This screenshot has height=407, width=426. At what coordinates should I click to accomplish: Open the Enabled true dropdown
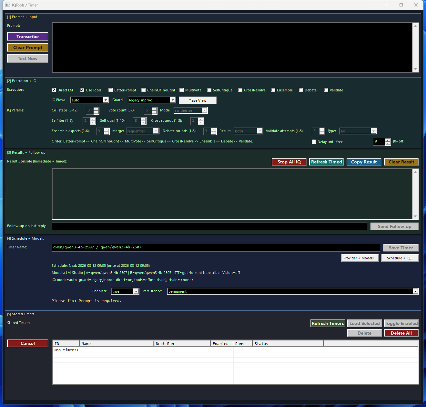[136, 291]
